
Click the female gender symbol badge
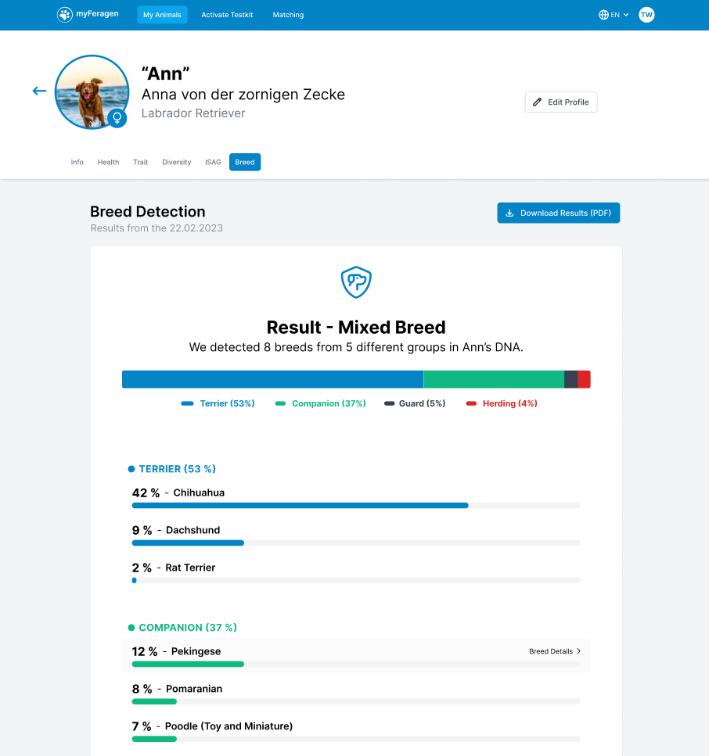(117, 118)
